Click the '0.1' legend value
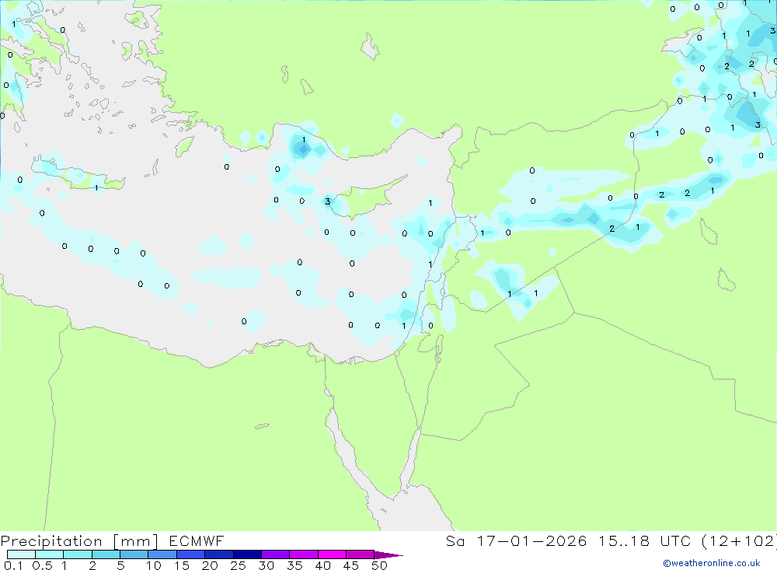This screenshot has height=570, width=777. click(x=13, y=565)
